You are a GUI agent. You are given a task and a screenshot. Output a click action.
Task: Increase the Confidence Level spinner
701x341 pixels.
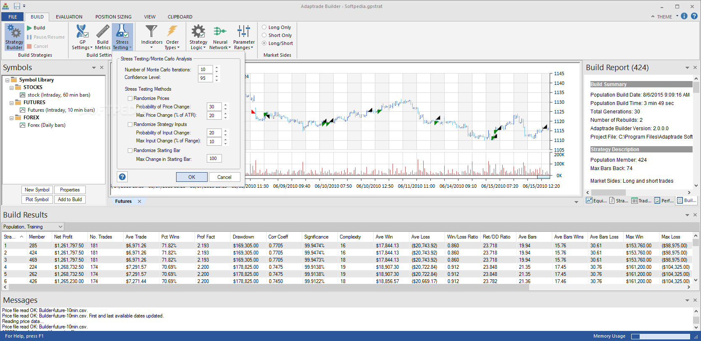(x=217, y=76)
